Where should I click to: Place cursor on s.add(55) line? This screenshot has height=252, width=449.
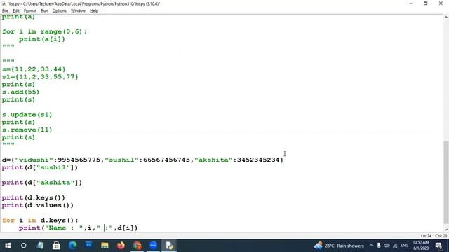[20, 92]
